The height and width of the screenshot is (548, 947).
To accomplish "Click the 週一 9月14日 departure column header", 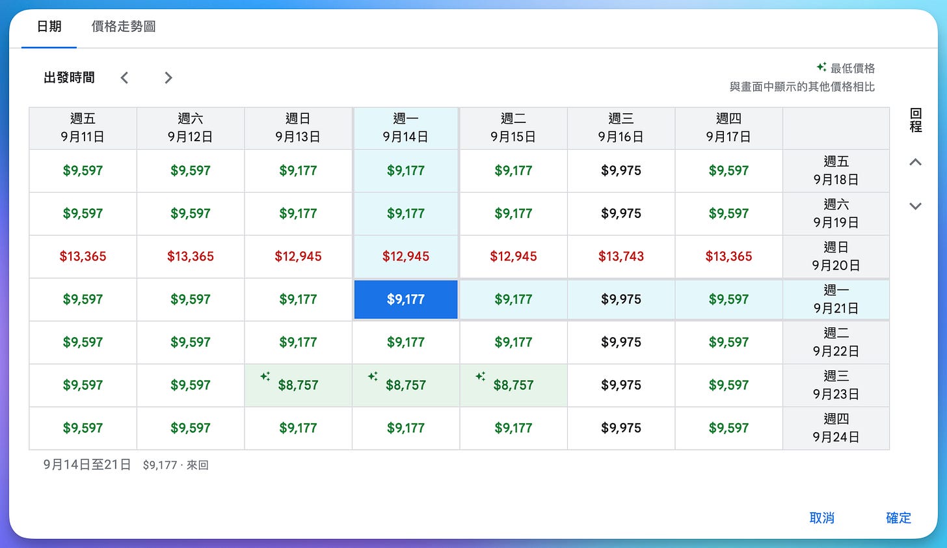I will pyautogui.click(x=406, y=128).
